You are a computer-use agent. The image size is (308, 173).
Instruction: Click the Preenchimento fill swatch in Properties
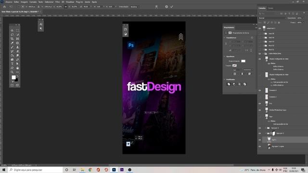click(243, 61)
